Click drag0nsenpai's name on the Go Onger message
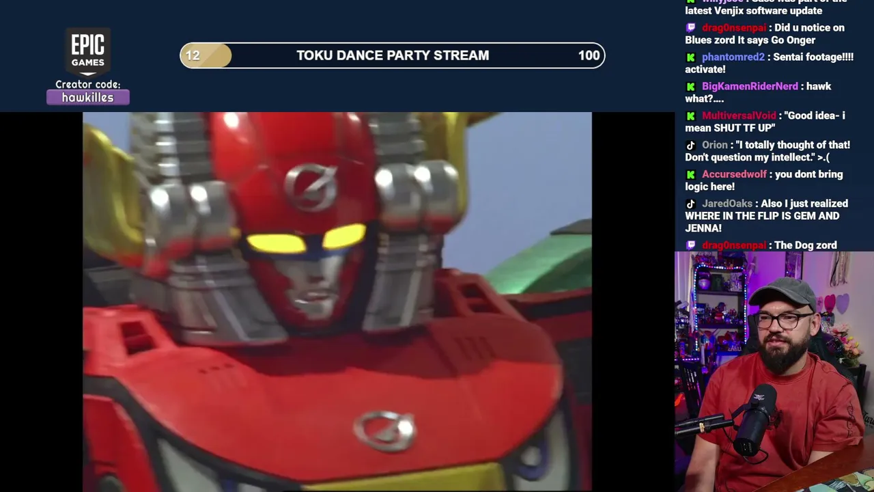The height and width of the screenshot is (492, 874). (734, 28)
